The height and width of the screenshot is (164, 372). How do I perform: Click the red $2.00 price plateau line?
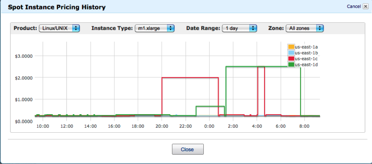click(190, 77)
